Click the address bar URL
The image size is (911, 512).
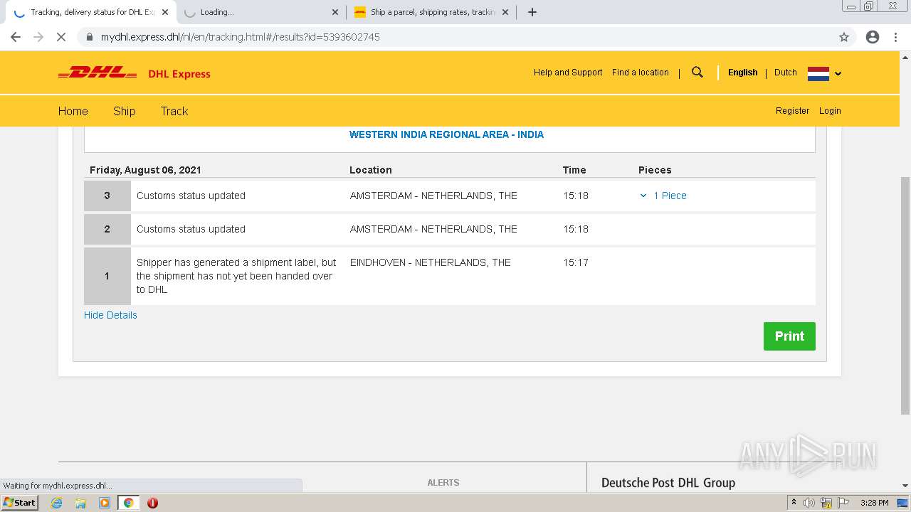pyautogui.click(x=241, y=37)
